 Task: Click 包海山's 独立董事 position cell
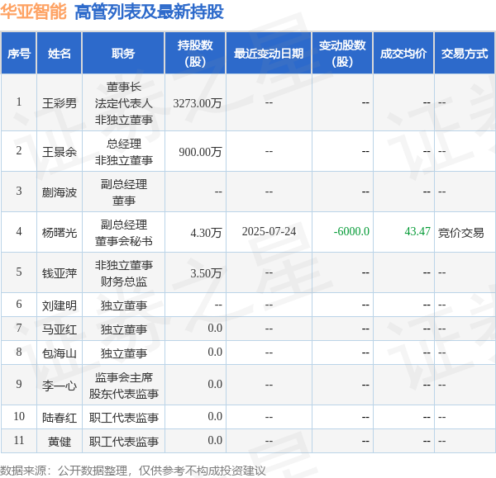[124, 353]
